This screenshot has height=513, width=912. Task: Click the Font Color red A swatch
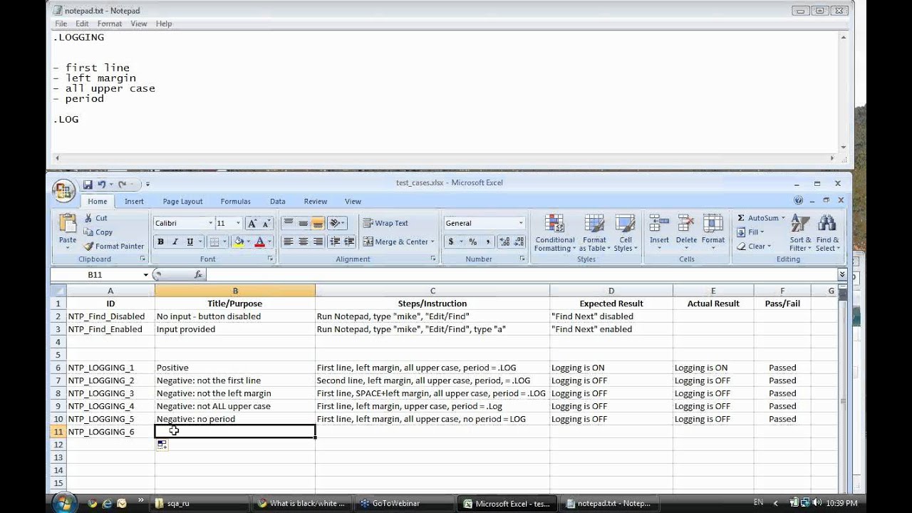259,242
